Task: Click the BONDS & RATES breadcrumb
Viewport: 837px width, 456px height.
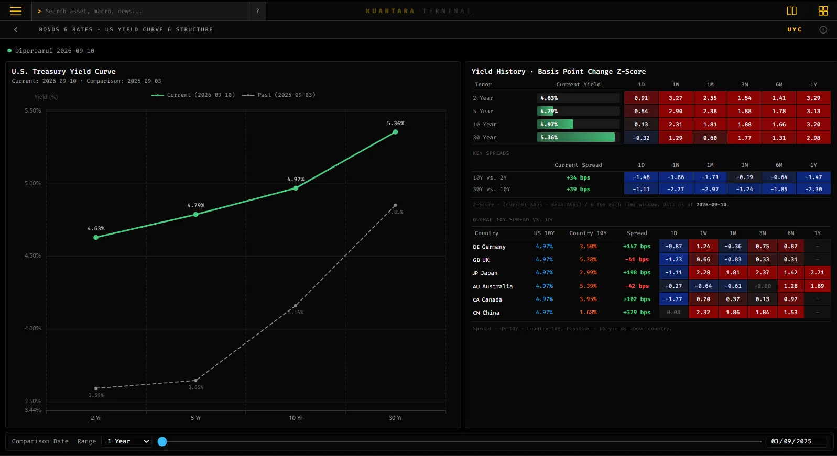Action: click(66, 30)
